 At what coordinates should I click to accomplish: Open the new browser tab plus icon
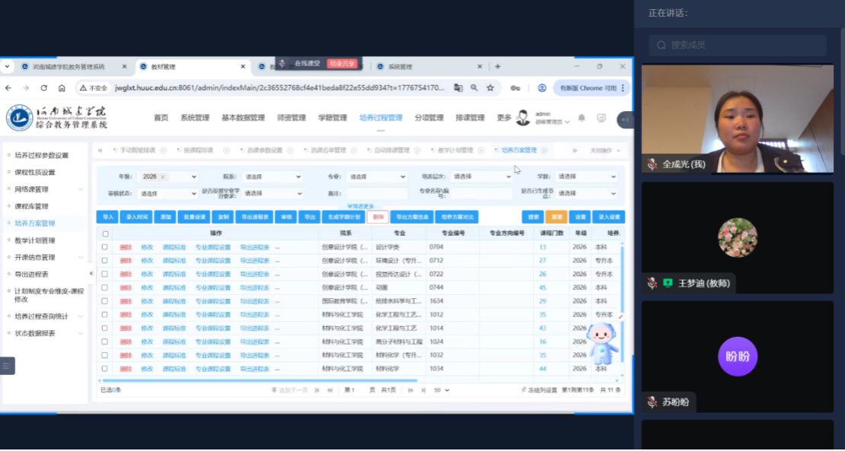(498, 66)
